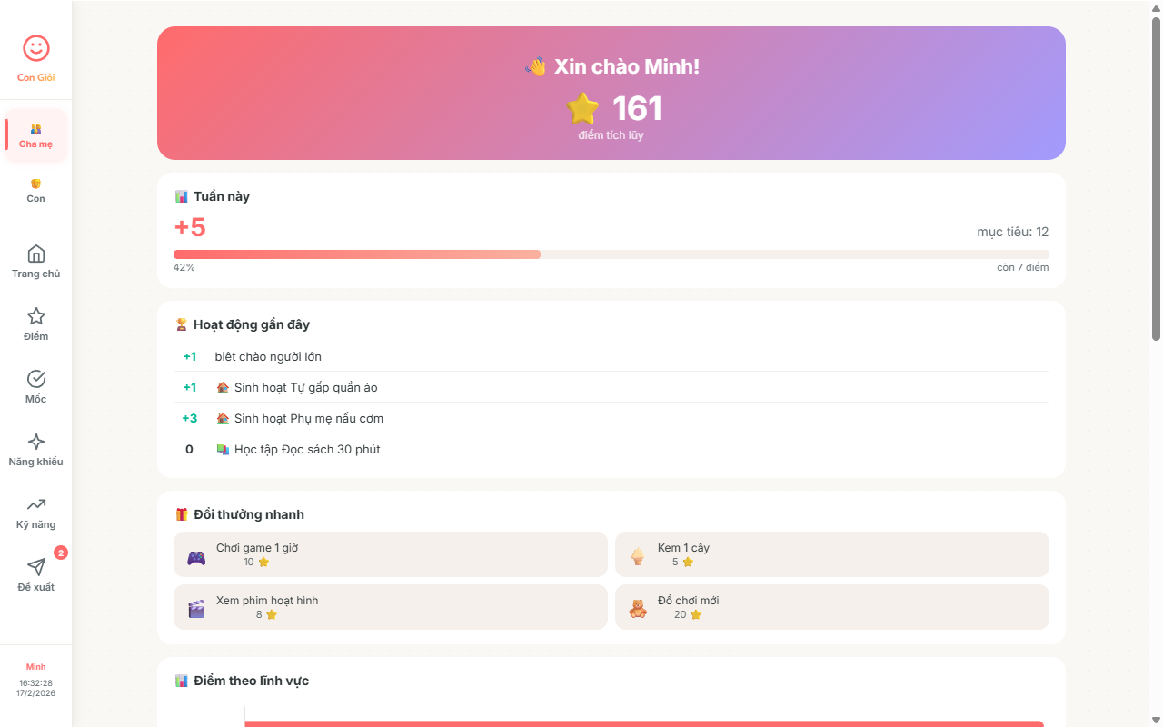This screenshot has width=1163, height=727.
Task: Open Trang chủ home icon
Action: pyautogui.click(x=36, y=254)
